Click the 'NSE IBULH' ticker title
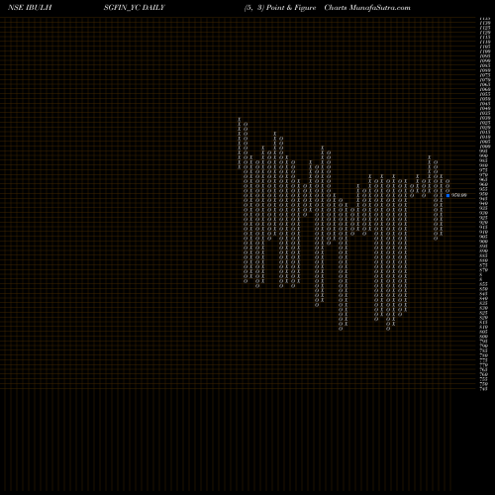495x495 pixels. 30,8
